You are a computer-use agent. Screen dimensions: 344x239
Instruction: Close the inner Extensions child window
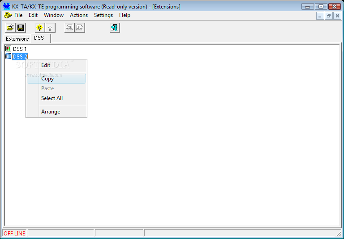[x=337, y=16]
